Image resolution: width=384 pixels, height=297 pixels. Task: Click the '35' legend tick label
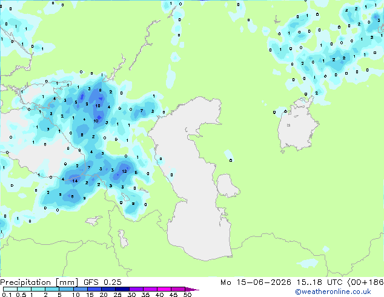[145, 295]
